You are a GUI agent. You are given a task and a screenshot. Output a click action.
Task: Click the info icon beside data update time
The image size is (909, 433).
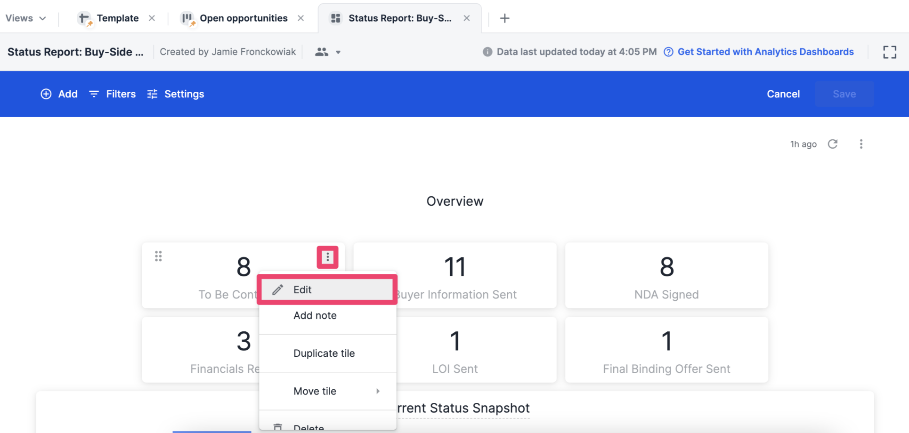[487, 52]
